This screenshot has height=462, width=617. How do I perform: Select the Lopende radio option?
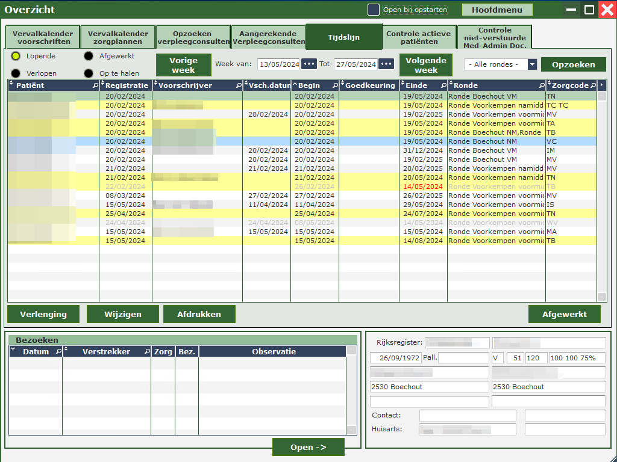pos(16,56)
